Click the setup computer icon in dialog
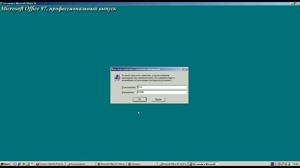This screenshot has height=168, width=300. pyautogui.click(x=117, y=77)
